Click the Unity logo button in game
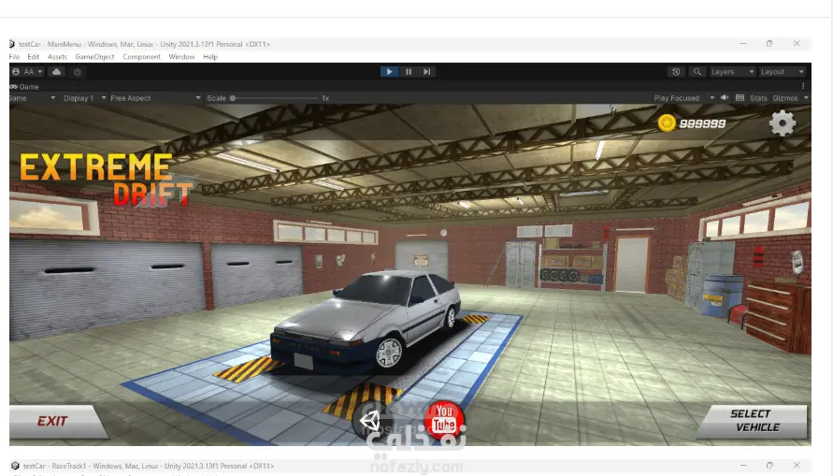Screen dimensions: 833x476 tap(371, 421)
